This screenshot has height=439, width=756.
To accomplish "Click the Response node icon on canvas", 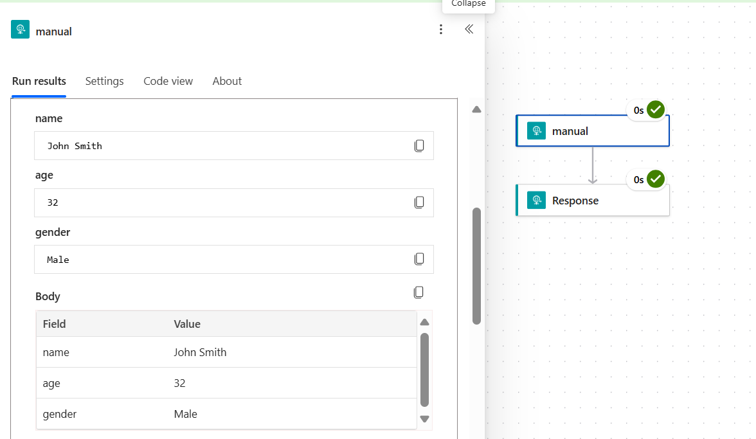I will point(536,200).
